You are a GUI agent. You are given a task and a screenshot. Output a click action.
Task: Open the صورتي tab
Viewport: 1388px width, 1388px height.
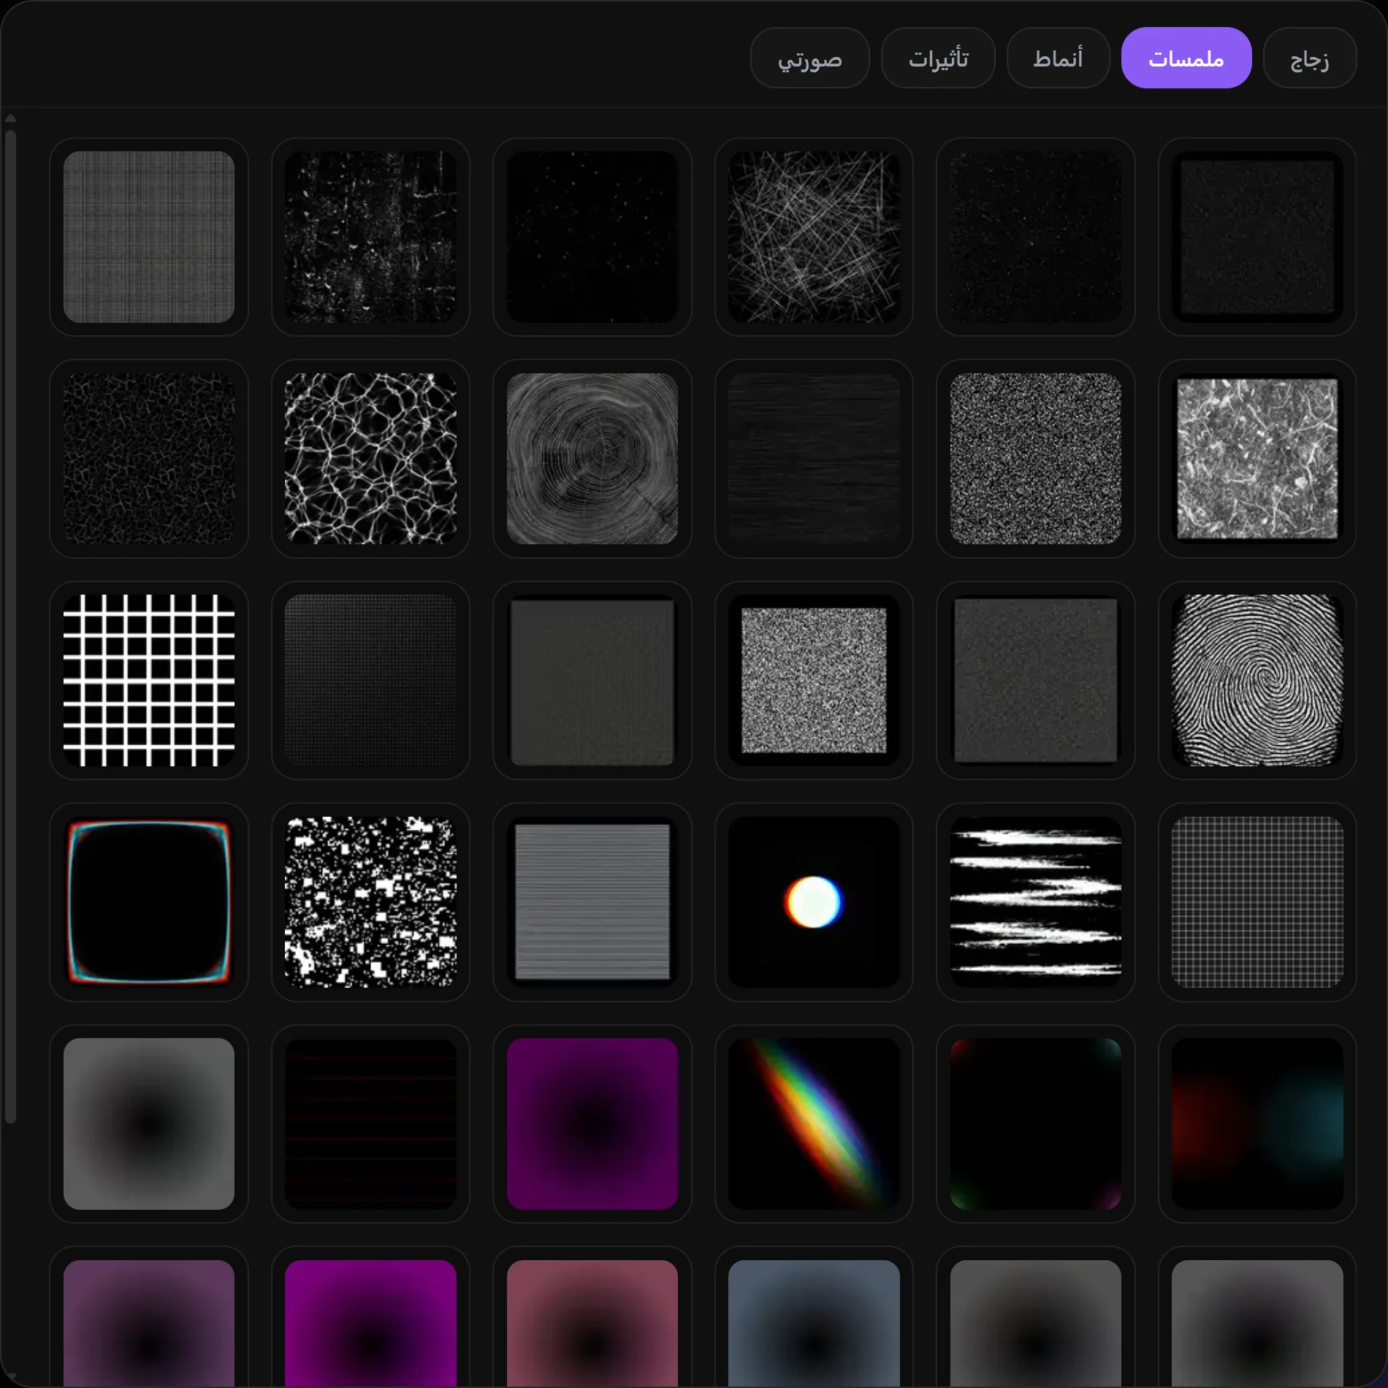809,58
